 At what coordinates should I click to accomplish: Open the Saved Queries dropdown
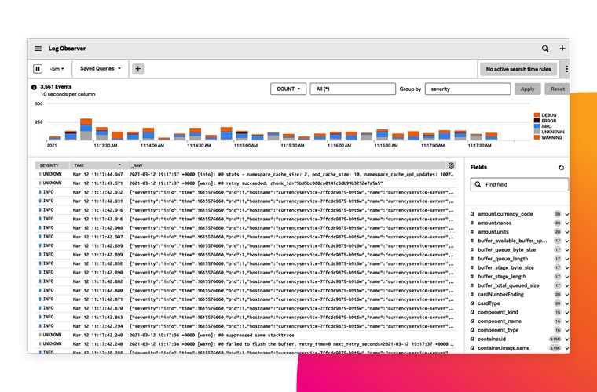100,69
